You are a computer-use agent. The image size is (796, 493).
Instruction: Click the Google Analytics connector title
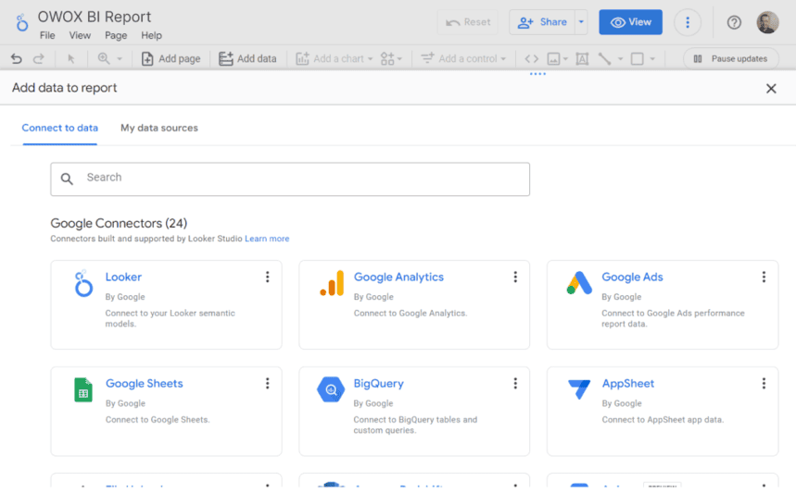[398, 277]
